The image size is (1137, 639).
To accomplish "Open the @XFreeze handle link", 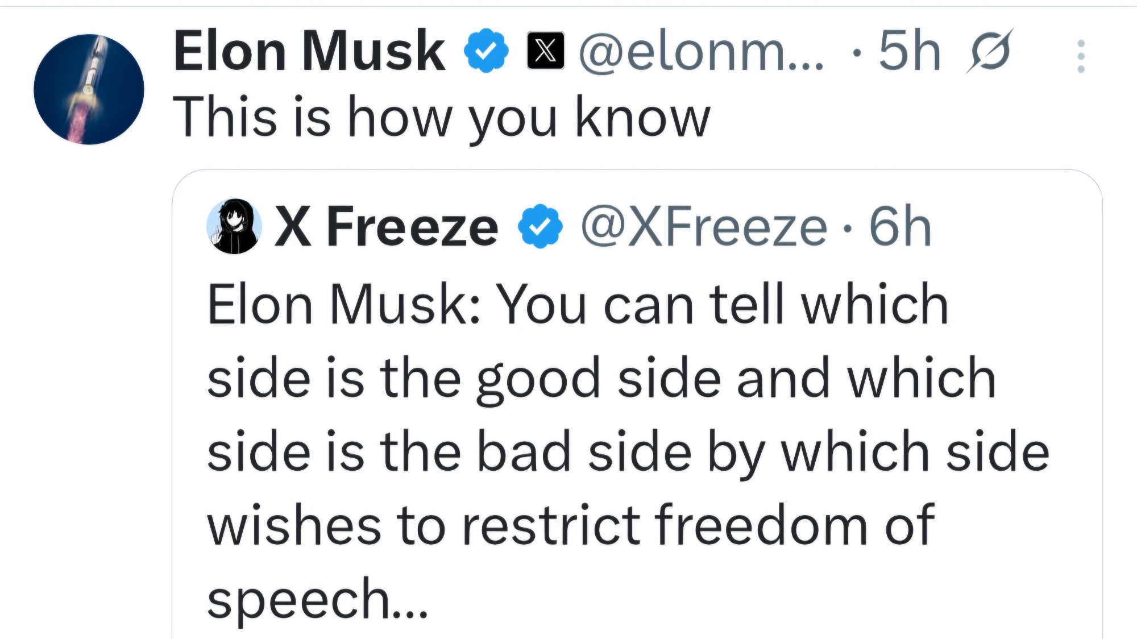I will pos(703,227).
